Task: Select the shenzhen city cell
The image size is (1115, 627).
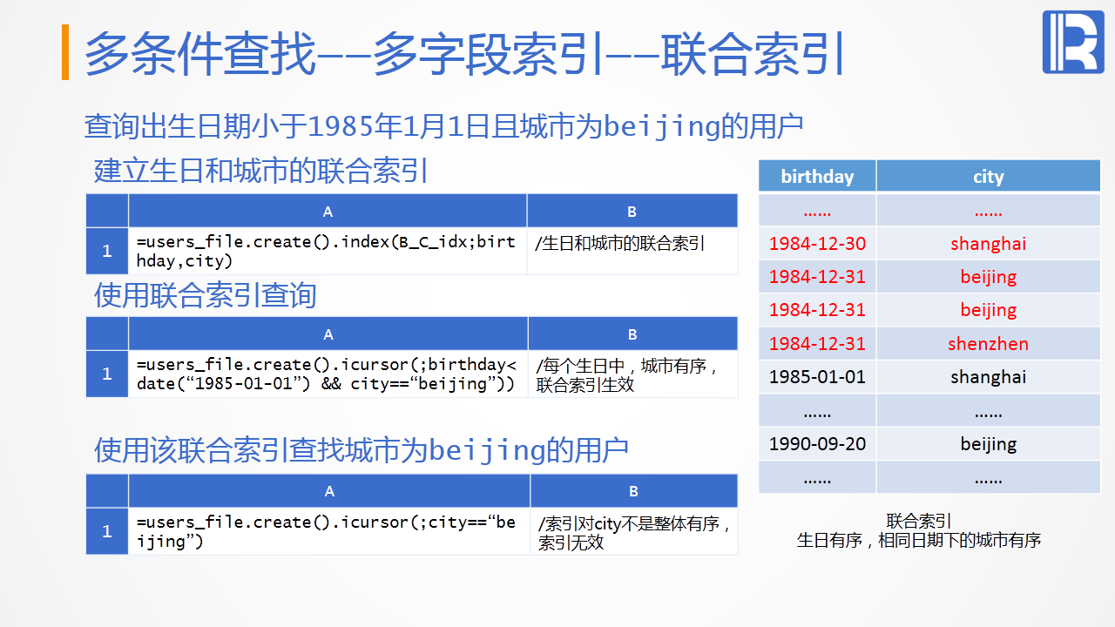Action: (988, 344)
